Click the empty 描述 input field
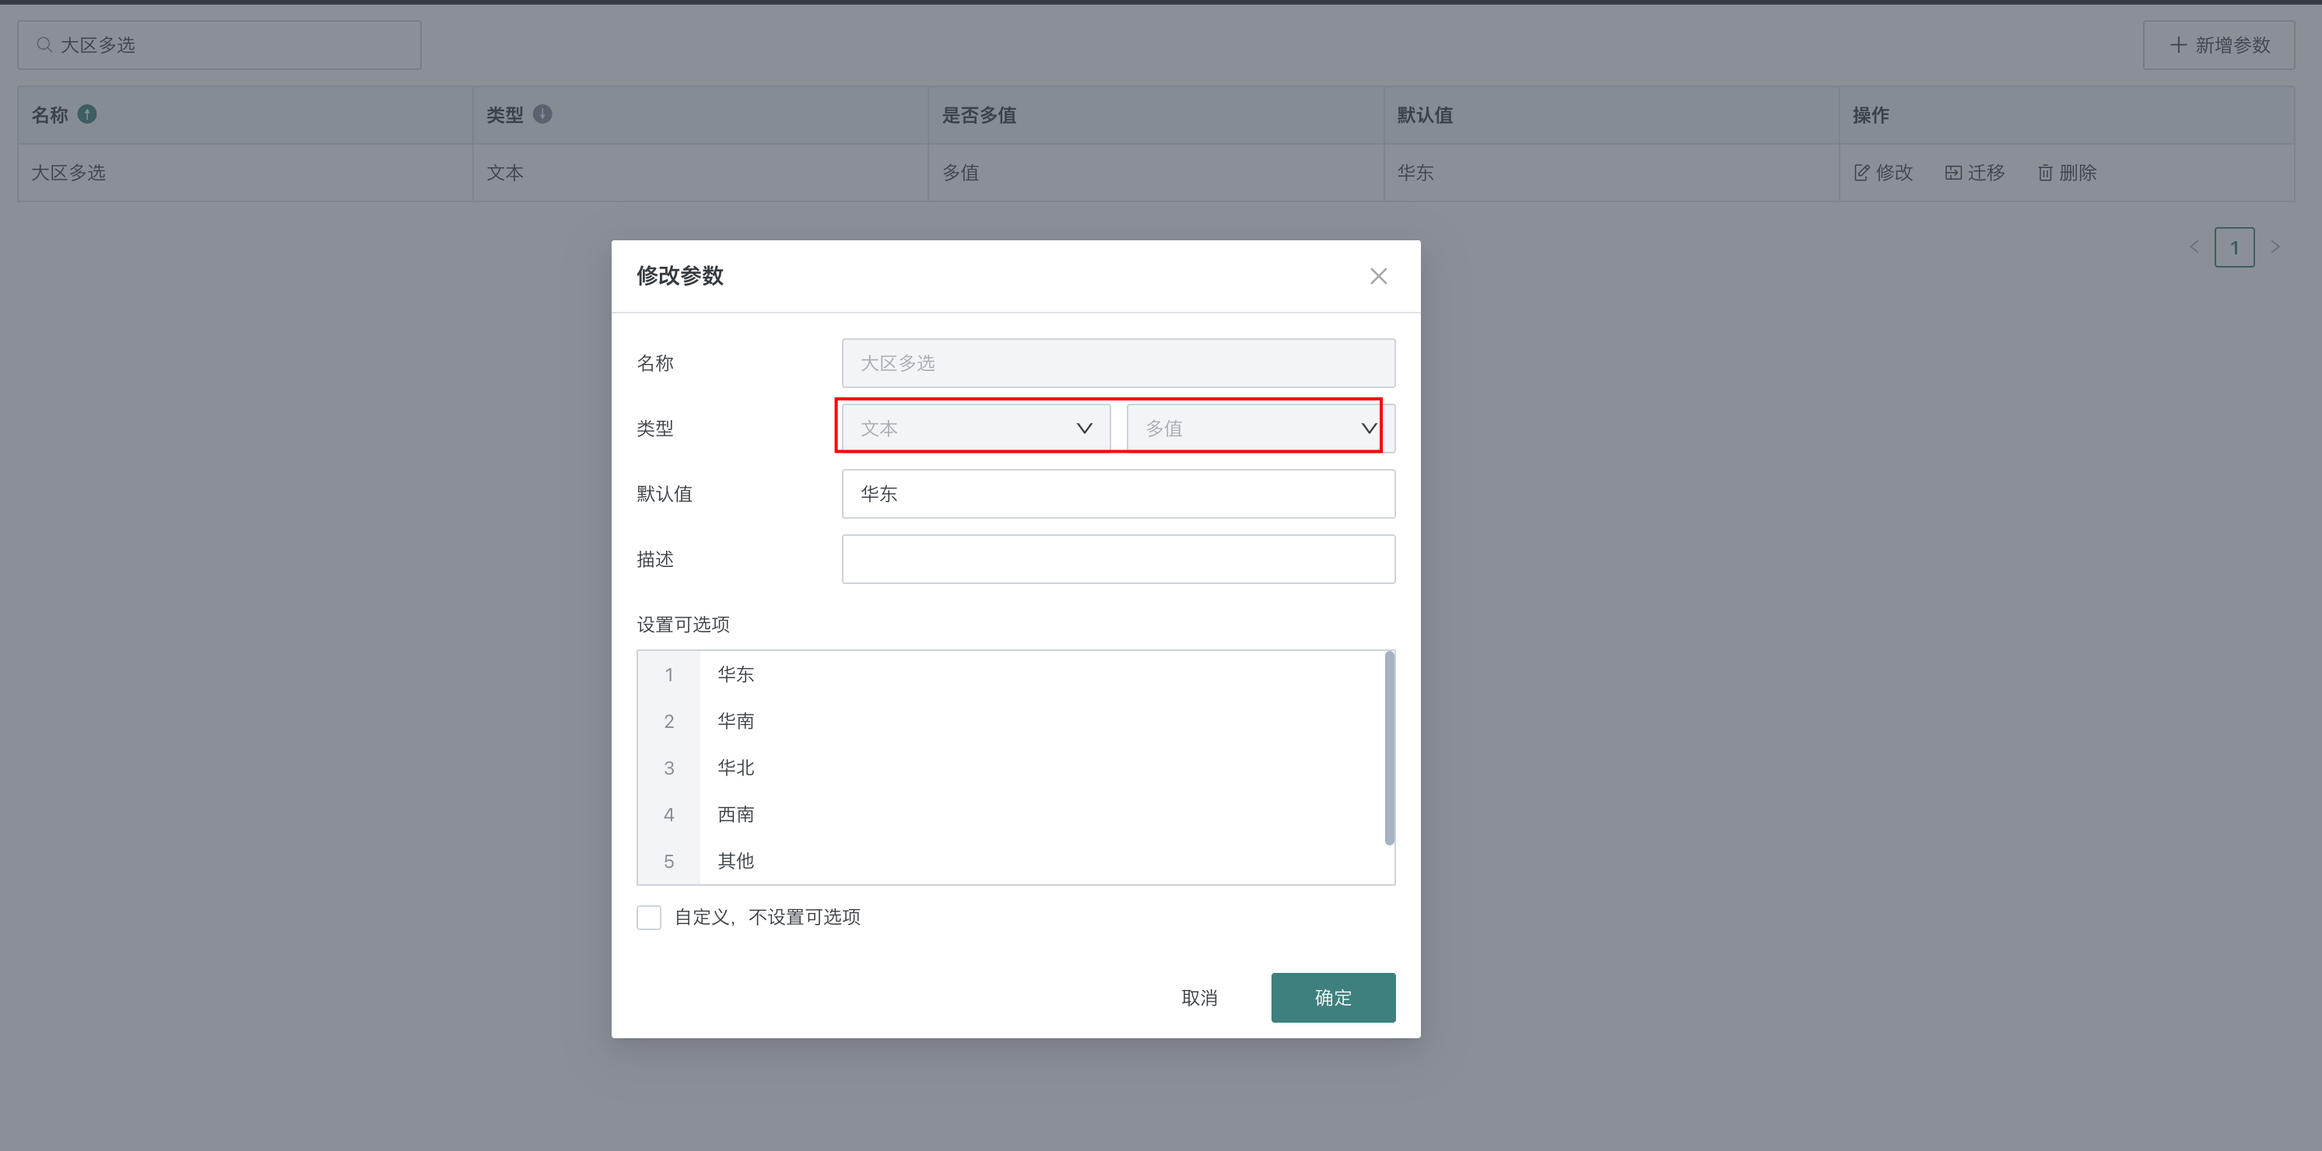The height and width of the screenshot is (1151, 2322). tap(1117, 558)
